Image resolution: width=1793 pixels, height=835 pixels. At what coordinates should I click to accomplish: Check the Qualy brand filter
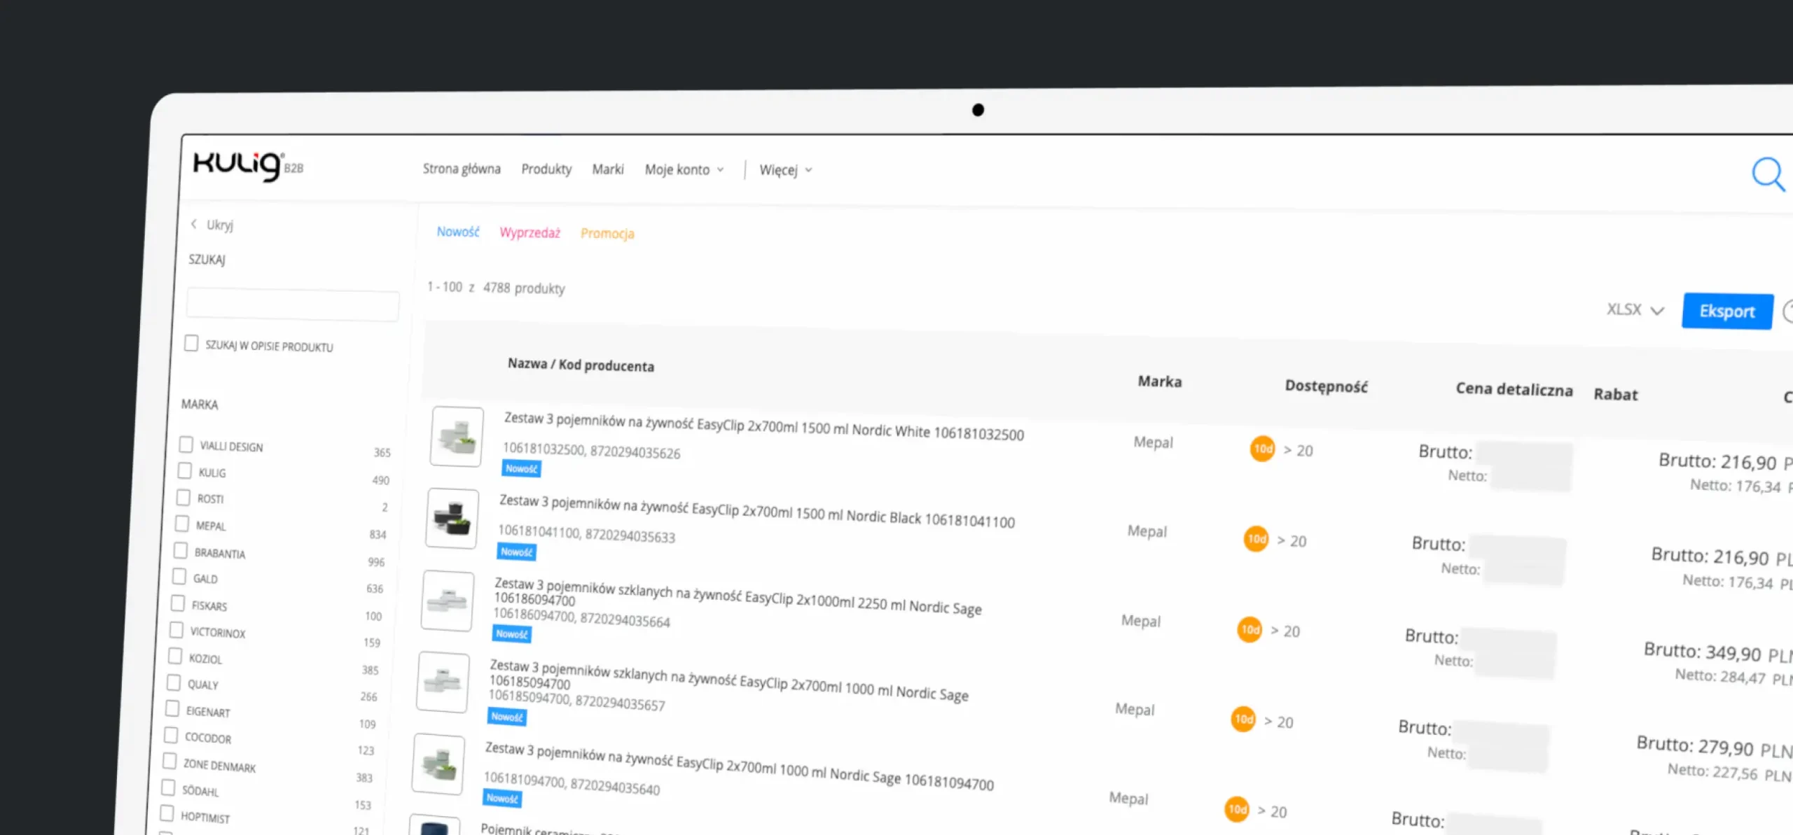pyautogui.click(x=173, y=682)
